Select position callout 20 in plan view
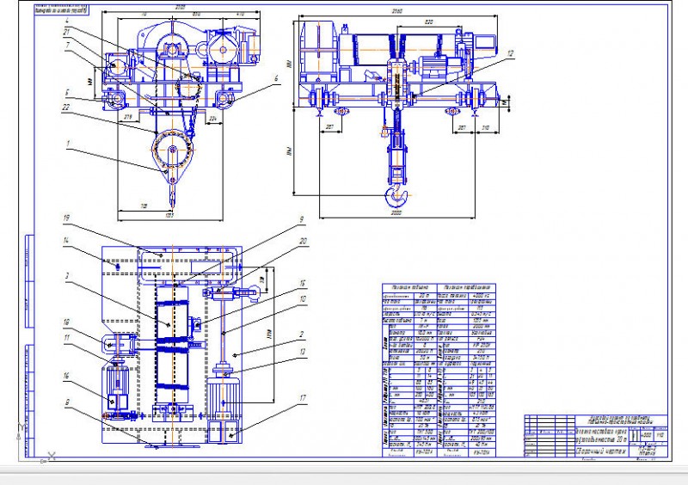Viewport: 688px width, 485px height. (303, 242)
